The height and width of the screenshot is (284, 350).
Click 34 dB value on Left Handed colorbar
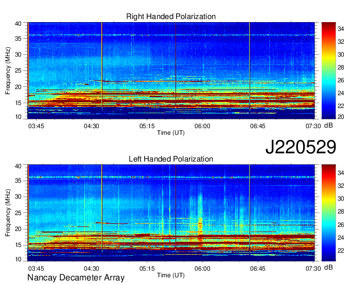[x=341, y=173]
